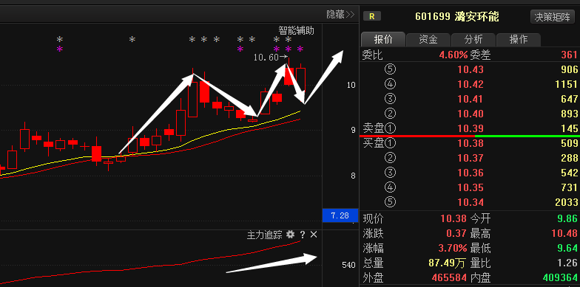This screenshot has width=580, height=287.
Task: Open help question mark for 主力追踪
Action: pyautogui.click(x=303, y=235)
